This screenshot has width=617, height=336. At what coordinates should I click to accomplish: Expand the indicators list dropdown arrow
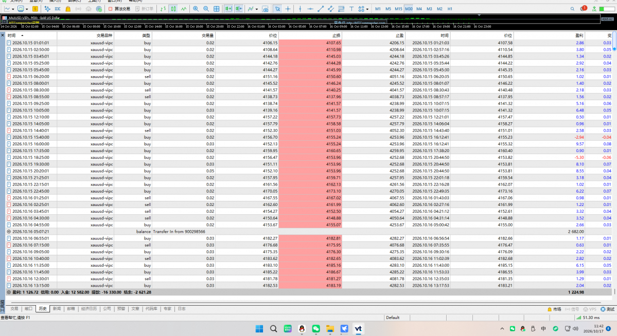257,9
